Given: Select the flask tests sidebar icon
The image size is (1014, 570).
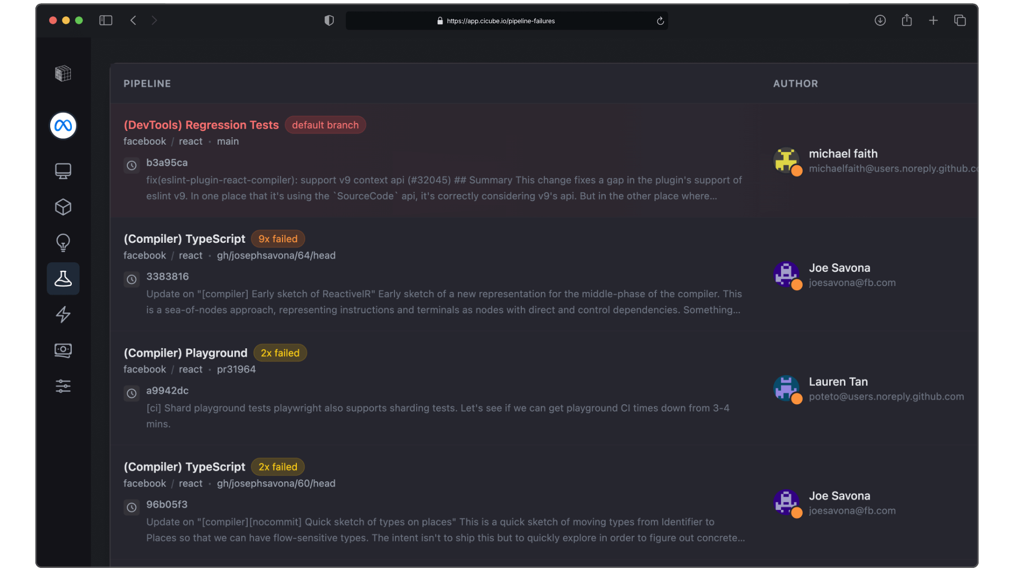Looking at the screenshot, I should [x=63, y=279].
